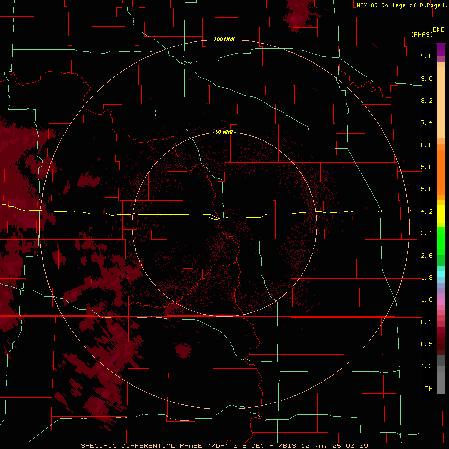Select the 8.2 scale value
The height and width of the screenshot is (449, 449).
pos(427,100)
